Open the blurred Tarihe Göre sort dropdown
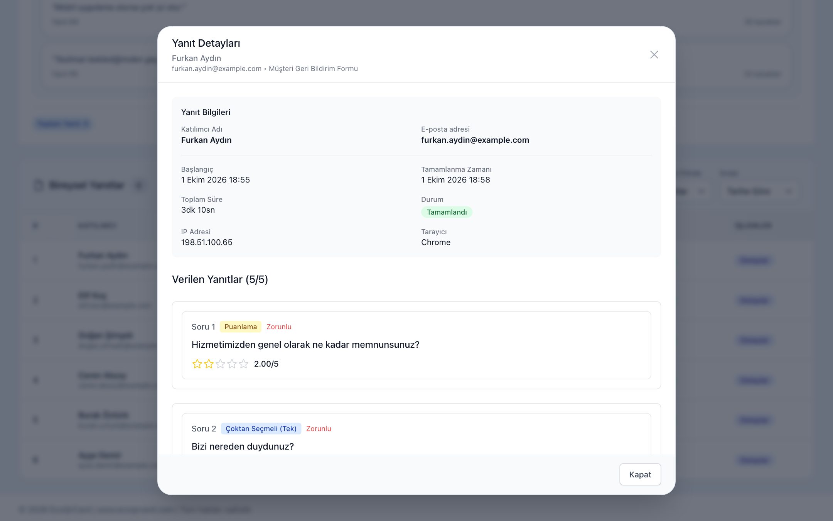Viewport: 833px width, 521px height. point(758,191)
